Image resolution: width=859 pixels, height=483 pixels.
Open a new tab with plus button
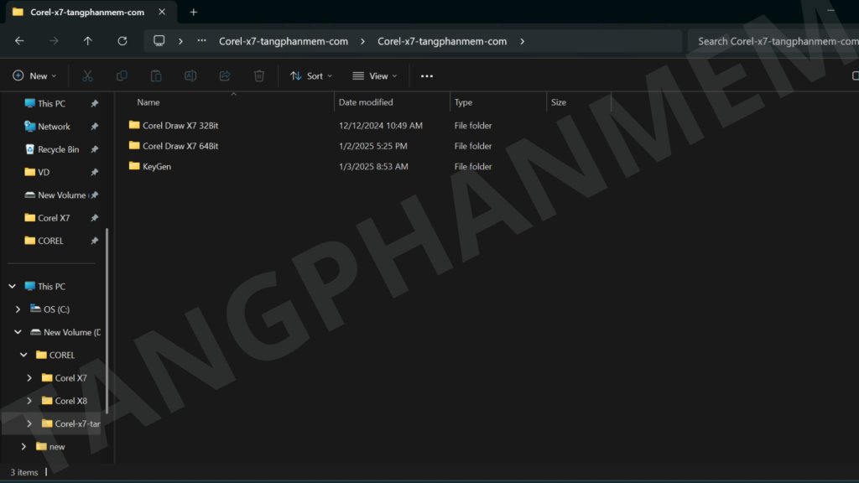coord(194,13)
